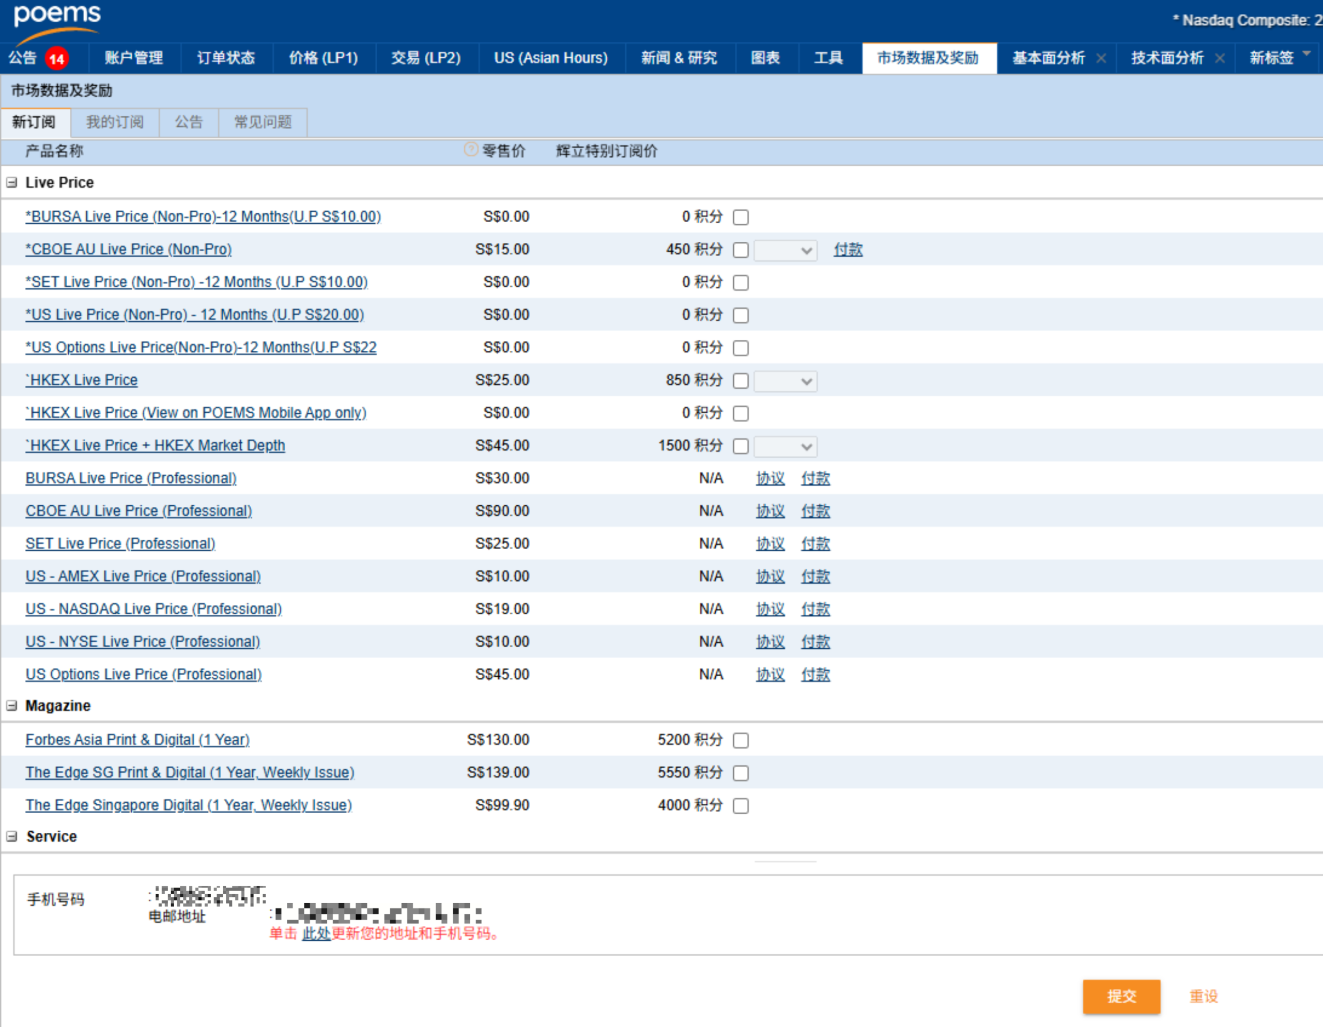The height and width of the screenshot is (1027, 1323).
Task: Close the 技术面分析 tab
Action: (1220, 58)
